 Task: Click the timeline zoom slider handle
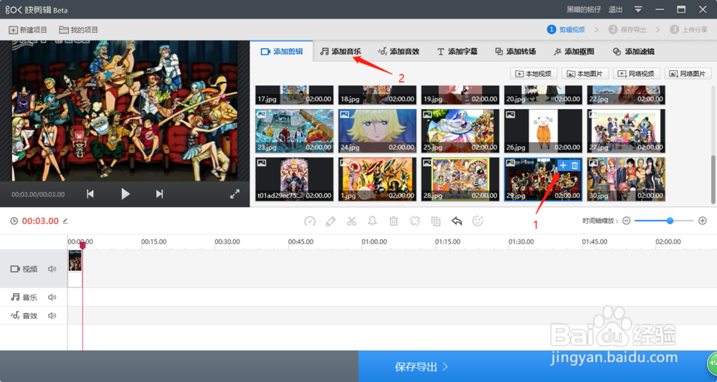click(670, 221)
